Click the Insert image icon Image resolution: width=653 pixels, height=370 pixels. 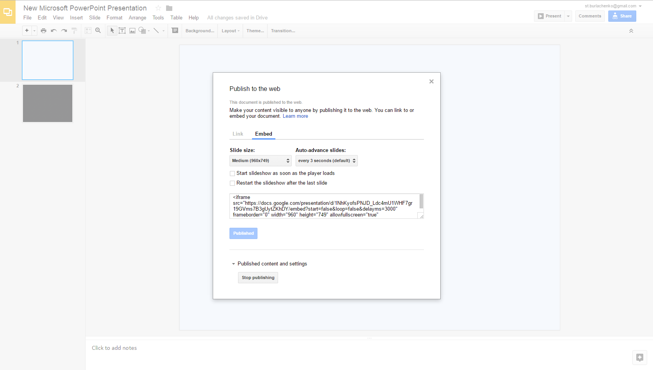[133, 31]
